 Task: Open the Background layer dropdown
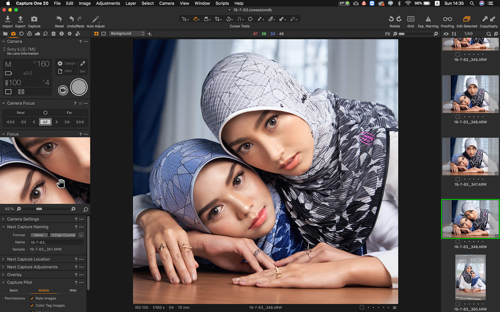tap(127, 34)
